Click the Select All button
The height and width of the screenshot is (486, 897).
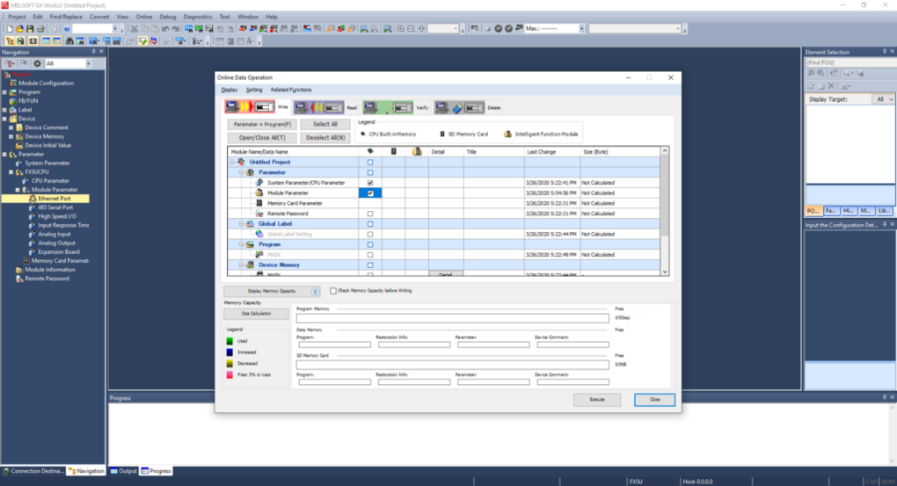(x=325, y=125)
